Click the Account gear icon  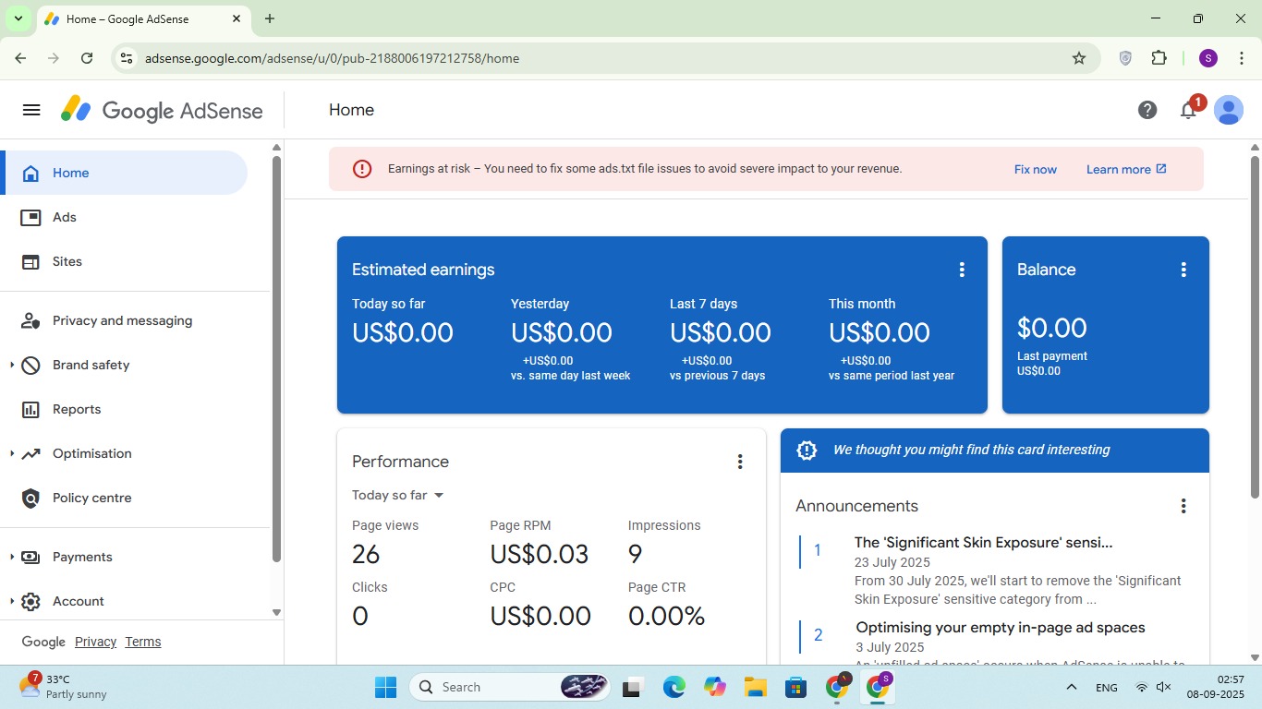(30, 601)
